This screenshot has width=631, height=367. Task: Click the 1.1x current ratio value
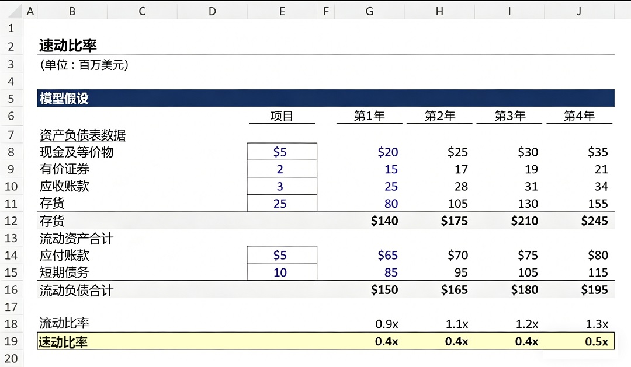tap(457, 324)
